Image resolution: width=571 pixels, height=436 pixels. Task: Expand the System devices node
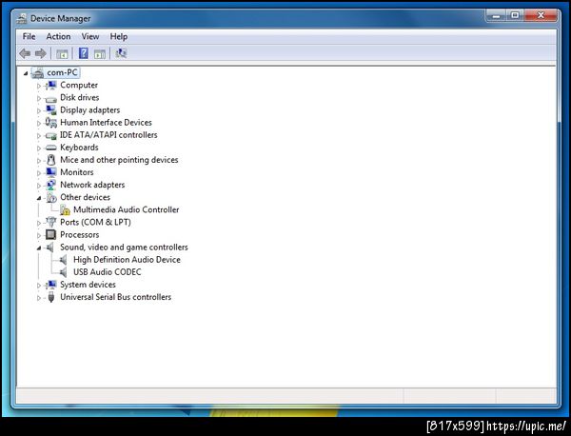tap(39, 286)
